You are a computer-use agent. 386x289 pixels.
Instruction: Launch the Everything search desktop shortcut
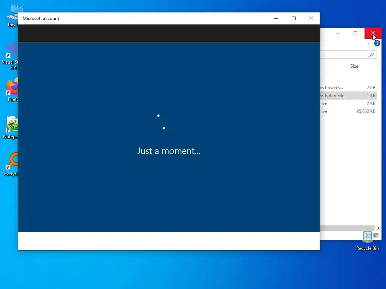click(x=11, y=164)
